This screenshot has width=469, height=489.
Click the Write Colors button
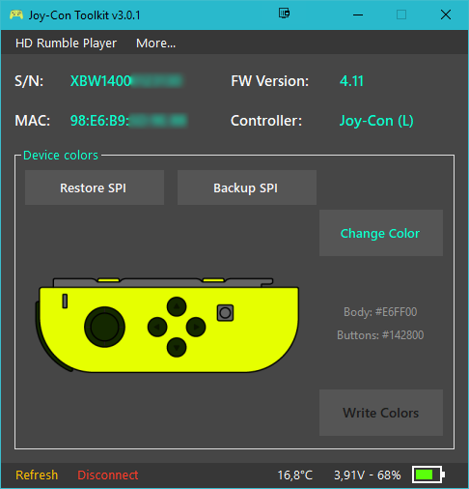point(381,413)
